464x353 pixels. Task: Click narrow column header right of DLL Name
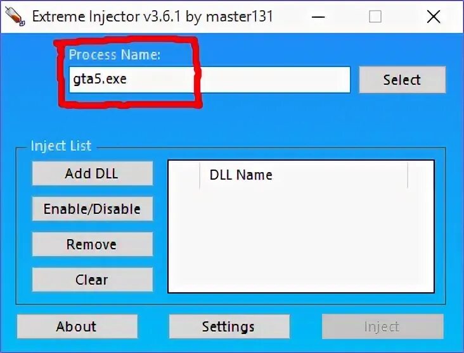point(421,175)
